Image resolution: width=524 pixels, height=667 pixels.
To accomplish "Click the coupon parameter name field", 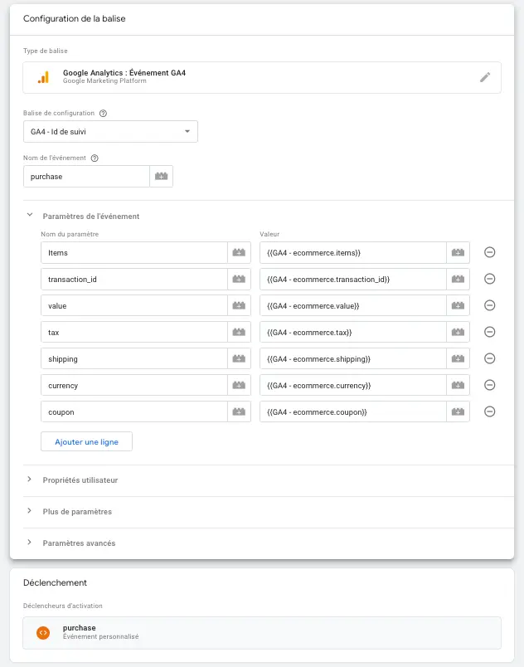I will (x=134, y=411).
